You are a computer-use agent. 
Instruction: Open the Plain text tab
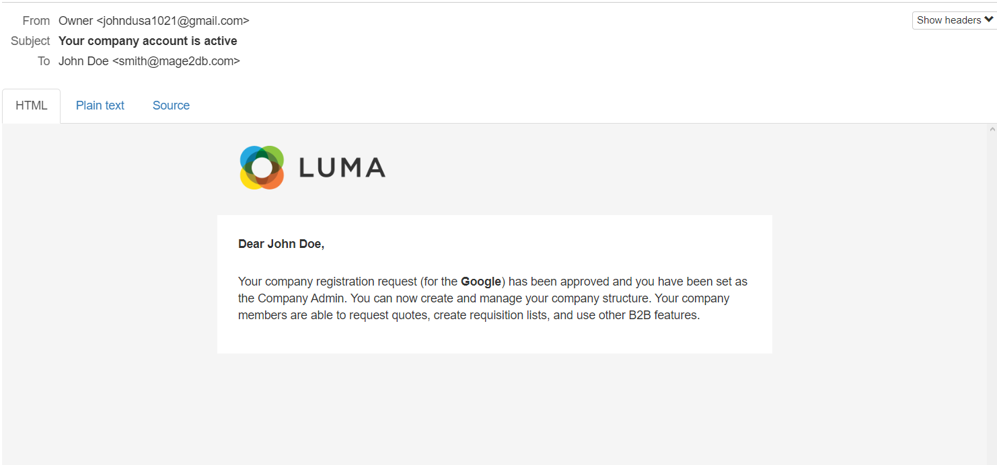pos(100,105)
